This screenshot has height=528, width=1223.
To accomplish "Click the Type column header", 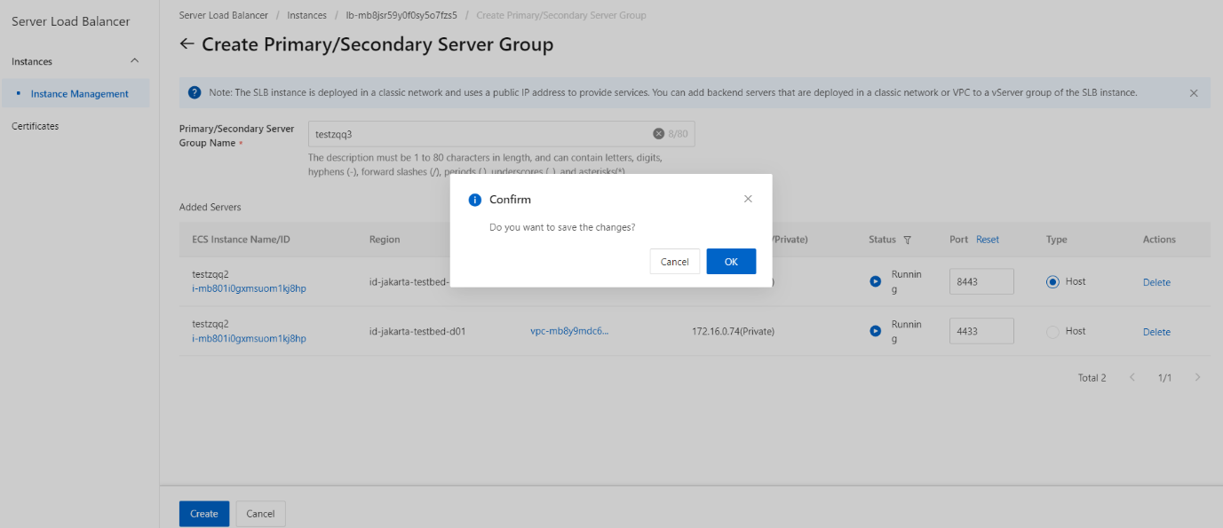I will click(x=1057, y=240).
